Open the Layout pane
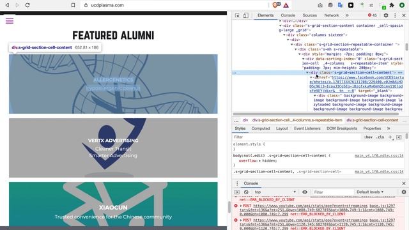Screen dimensions: 409x230 [x=282, y=128]
